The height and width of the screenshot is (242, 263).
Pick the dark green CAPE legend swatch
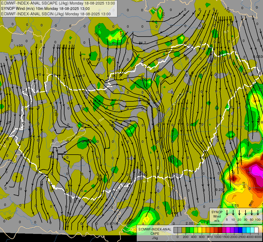(188, 230)
